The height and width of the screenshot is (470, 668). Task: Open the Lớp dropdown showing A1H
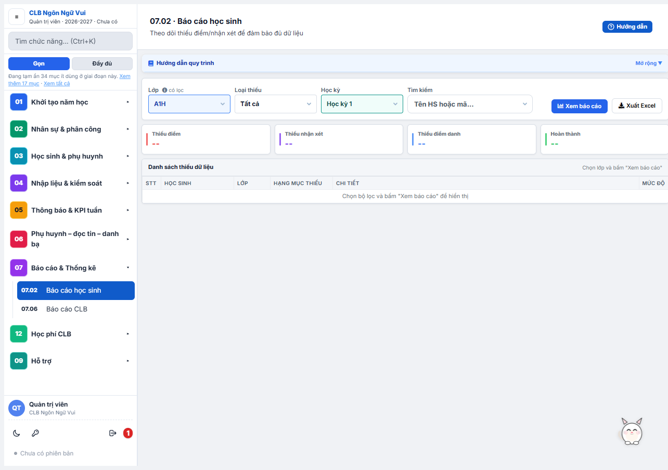(189, 104)
